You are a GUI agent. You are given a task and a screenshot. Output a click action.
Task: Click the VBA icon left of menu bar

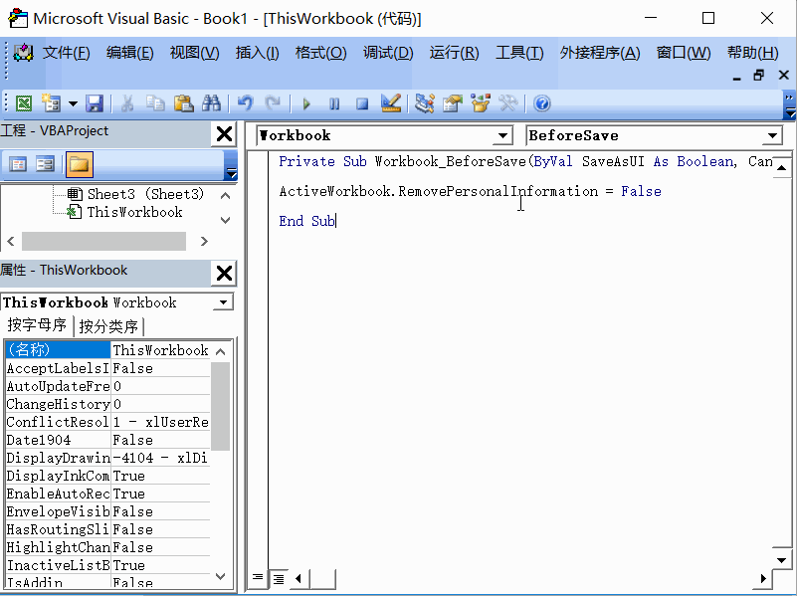click(x=23, y=53)
